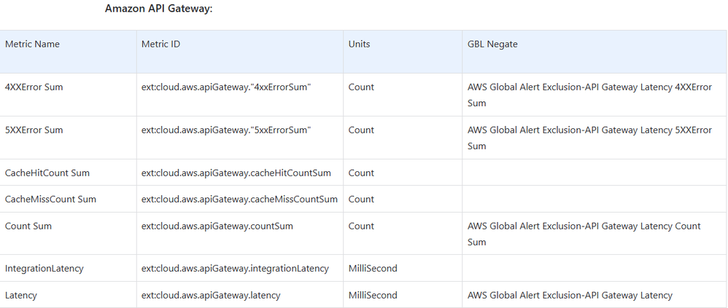This screenshot has height=308, width=728.
Task: Select the CacheHitCount Sum metric name
Action: (47, 173)
